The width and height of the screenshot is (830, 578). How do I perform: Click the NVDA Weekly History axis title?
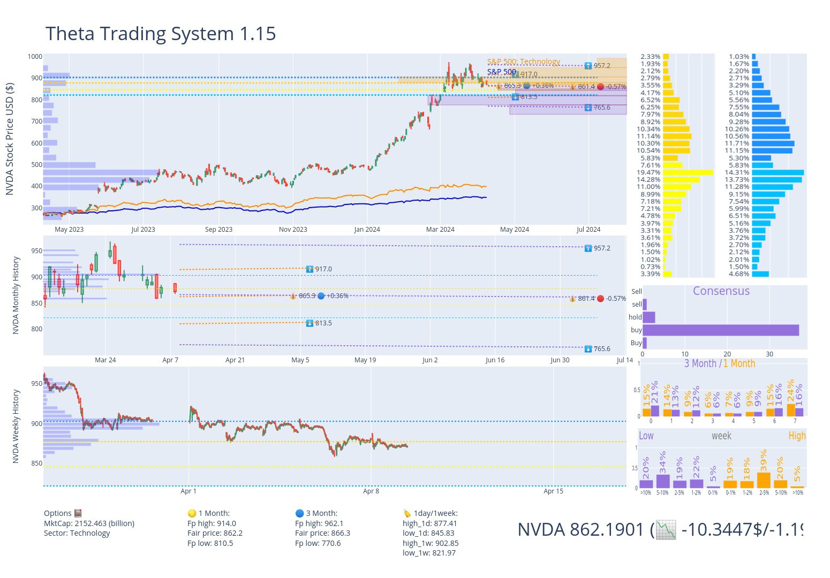point(16,426)
